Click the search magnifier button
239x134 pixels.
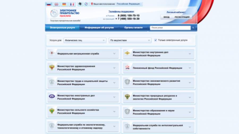pos(193,28)
